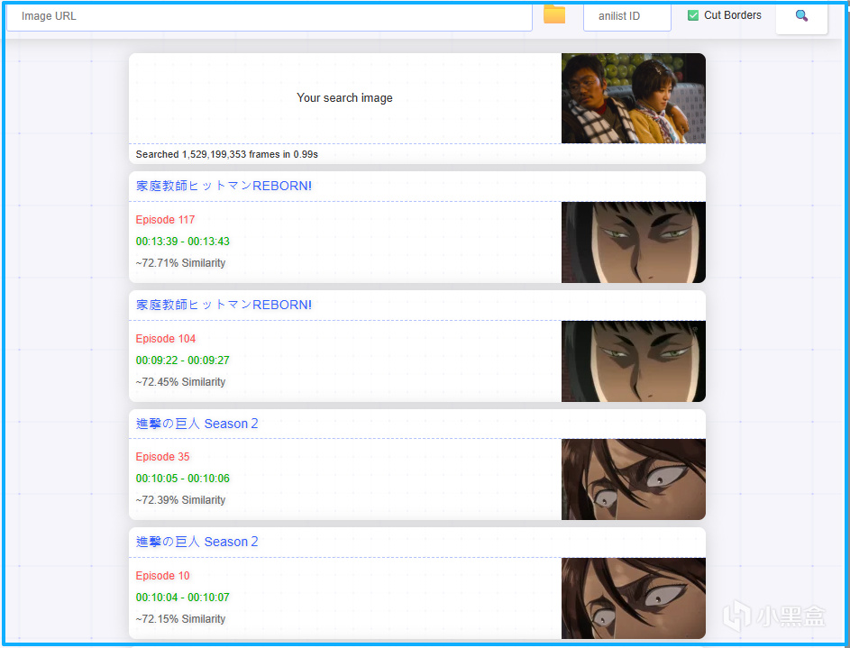Click timestamp '00:10:05 - 00:10:06'
This screenshot has height=648, width=850.
coord(183,479)
